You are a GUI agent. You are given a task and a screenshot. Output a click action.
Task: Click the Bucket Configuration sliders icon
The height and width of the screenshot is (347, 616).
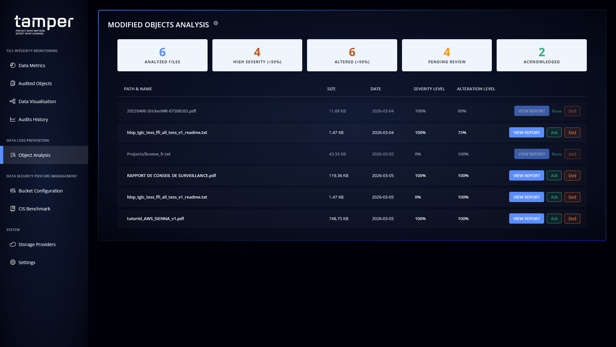[x=13, y=191]
